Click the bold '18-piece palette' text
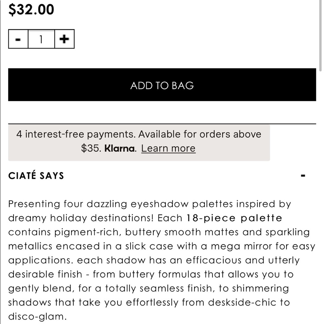Image resolution: width=324 pixels, height=324 pixels. [234, 218]
